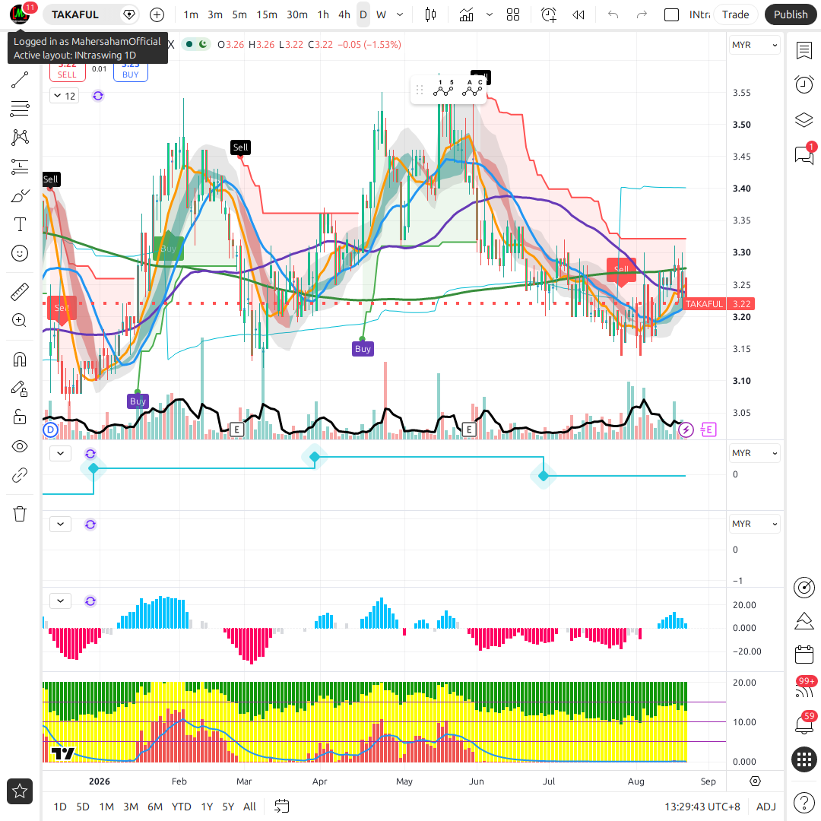Collapse the second pane legend chevron

[x=60, y=453]
